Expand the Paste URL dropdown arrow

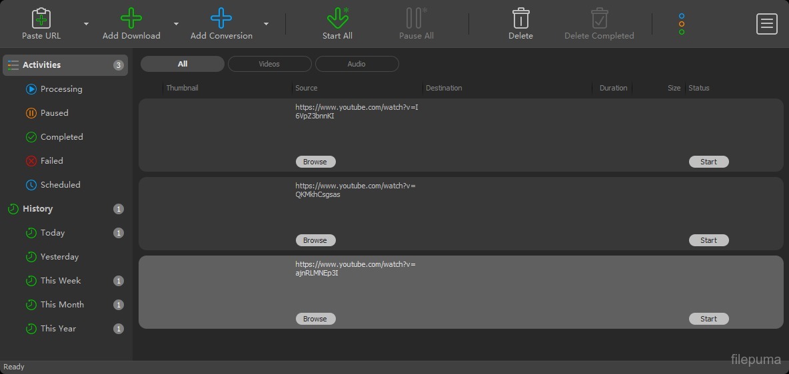point(86,24)
